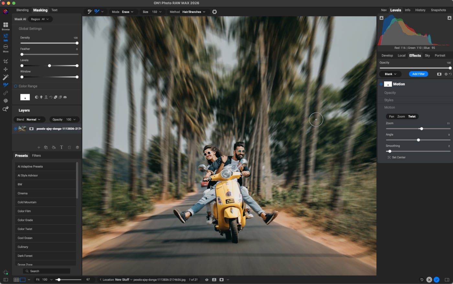
Task: Select the Transform move tool
Action: coord(6,69)
